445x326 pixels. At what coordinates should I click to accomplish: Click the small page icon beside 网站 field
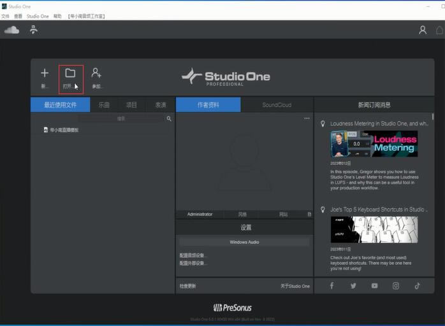coord(309,215)
